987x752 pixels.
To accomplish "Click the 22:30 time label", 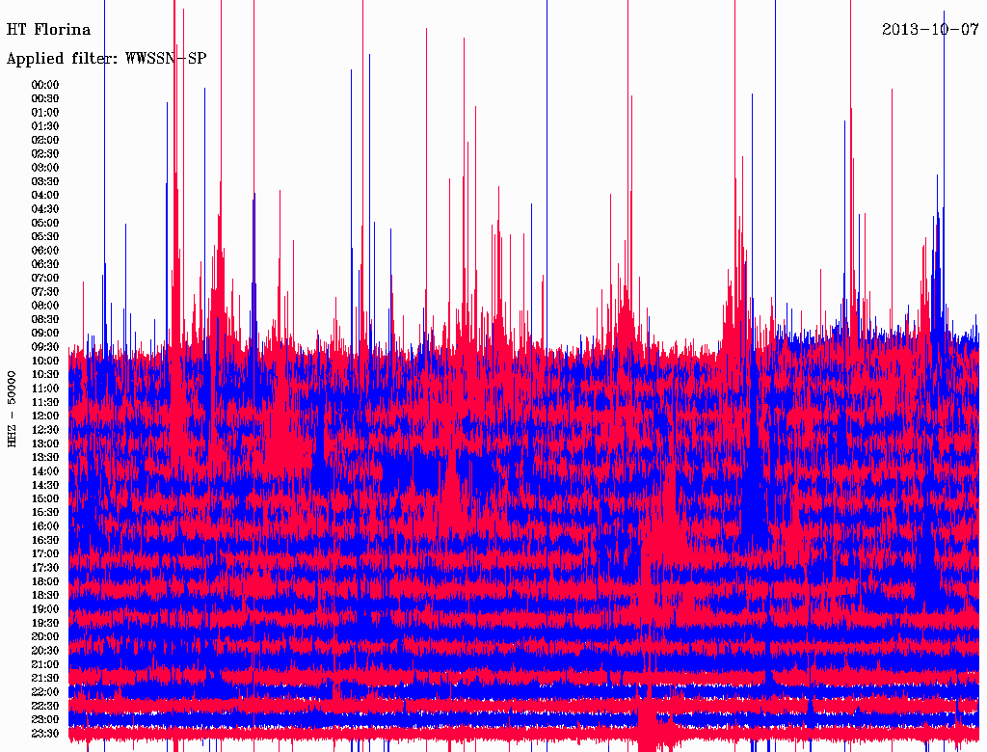I will click(x=45, y=707).
